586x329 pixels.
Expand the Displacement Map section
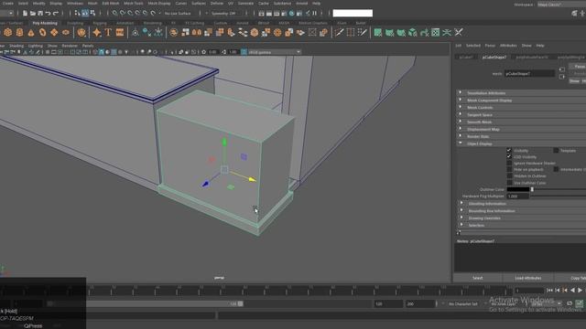[x=521, y=130]
